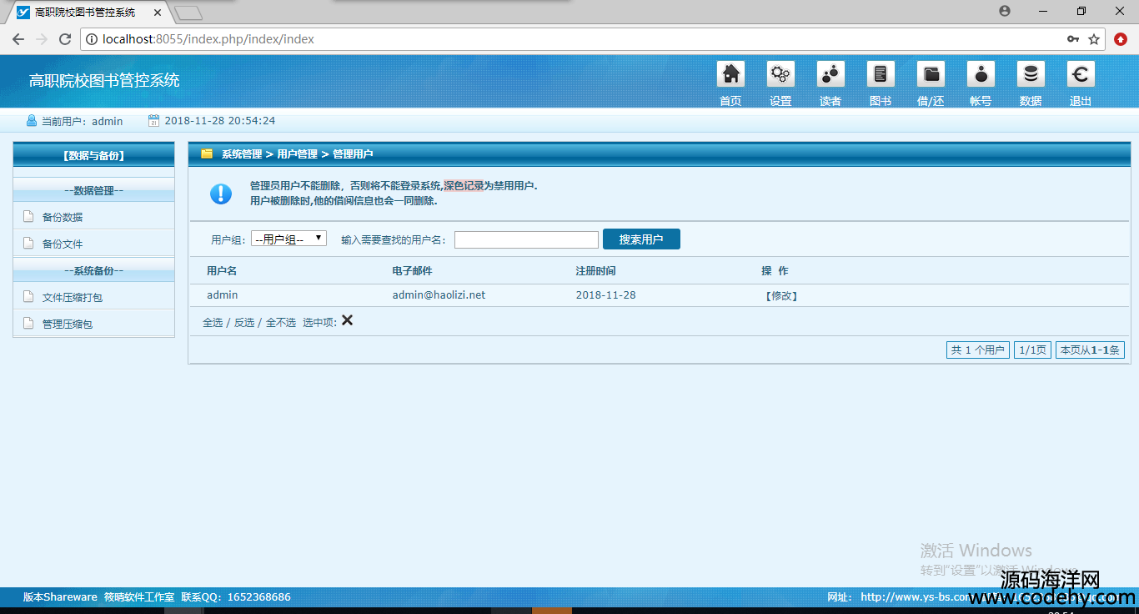Open the 图书 books icon
This screenshot has width=1139, height=614.
(x=881, y=75)
